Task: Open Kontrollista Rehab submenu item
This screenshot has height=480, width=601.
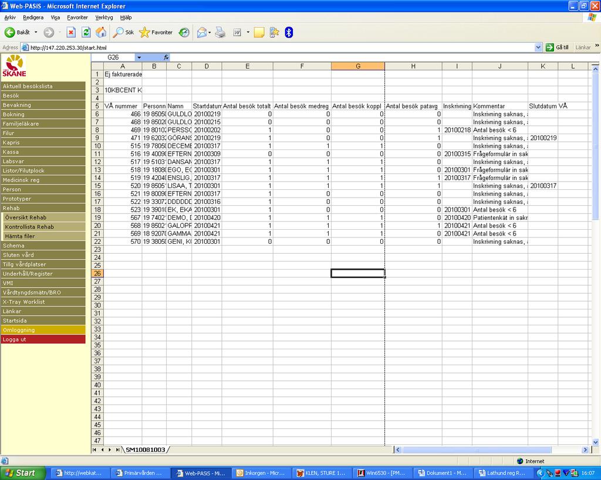Action: (x=45, y=227)
